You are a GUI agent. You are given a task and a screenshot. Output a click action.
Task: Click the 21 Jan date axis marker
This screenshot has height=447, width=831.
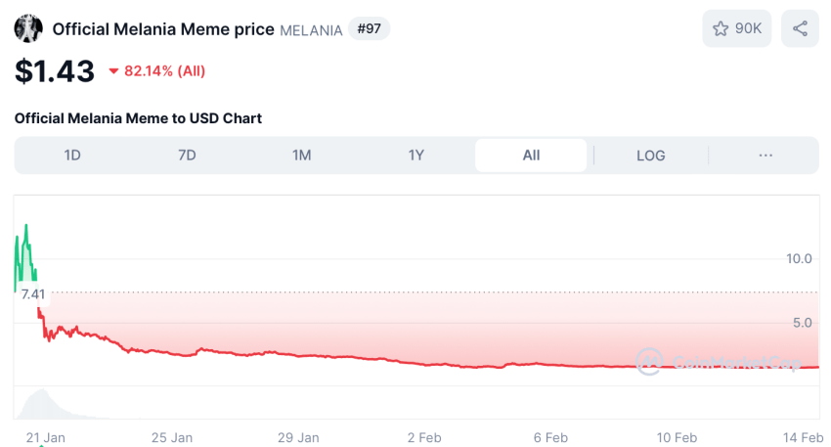46,437
